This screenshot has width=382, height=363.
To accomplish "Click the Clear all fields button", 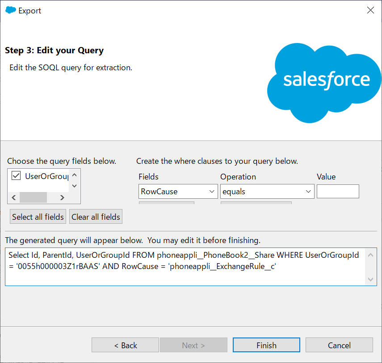I will (x=96, y=217).
